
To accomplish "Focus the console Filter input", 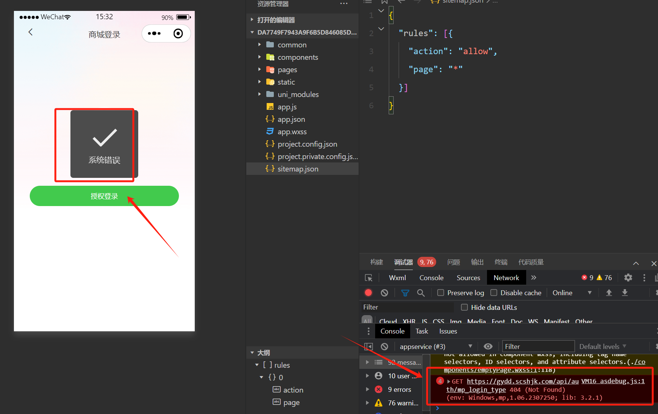I will point(538,347).
